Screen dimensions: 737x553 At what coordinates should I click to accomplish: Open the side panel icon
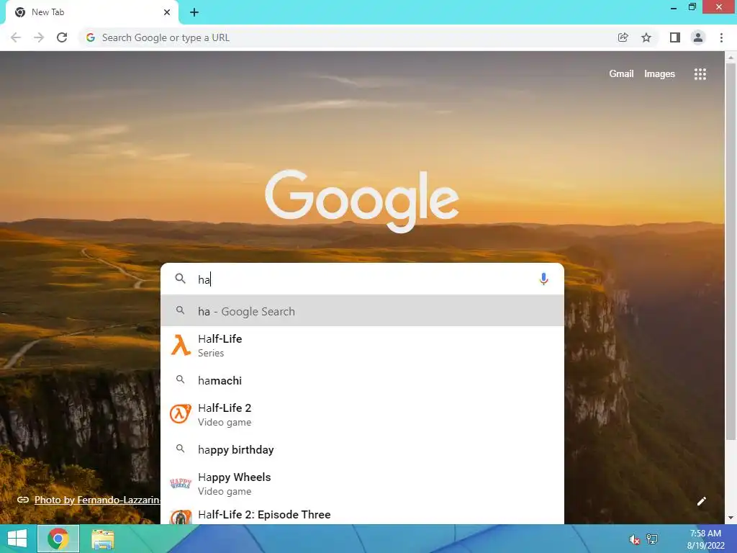click(x=675, y=37)
